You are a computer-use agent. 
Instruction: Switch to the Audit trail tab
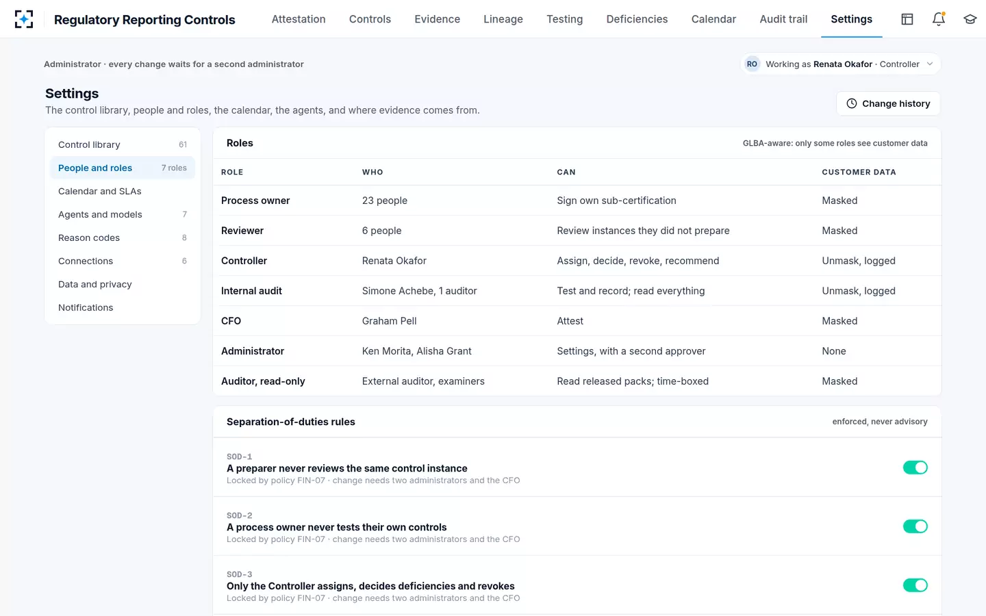(783, 19)
